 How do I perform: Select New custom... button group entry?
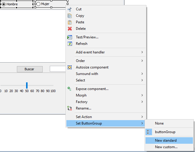(x=166, y=147)
